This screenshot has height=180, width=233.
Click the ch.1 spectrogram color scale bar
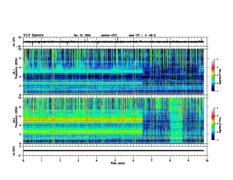point(213,75)
